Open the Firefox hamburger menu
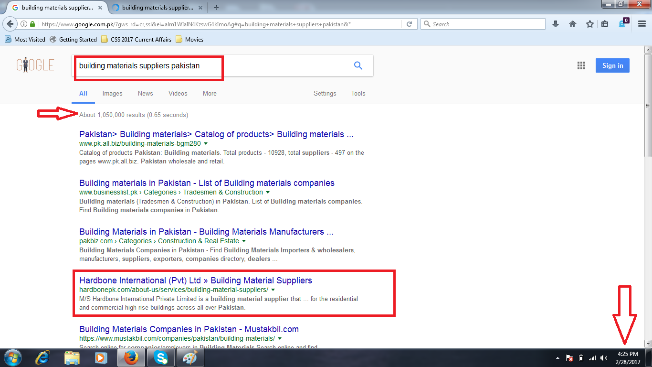652x367 pixels. click(x=642, y=24)
